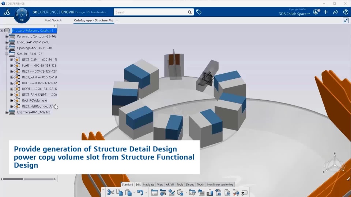Select the RECT ---.000-72-127-127 item
351x197 pixels.
pos(39,71)
